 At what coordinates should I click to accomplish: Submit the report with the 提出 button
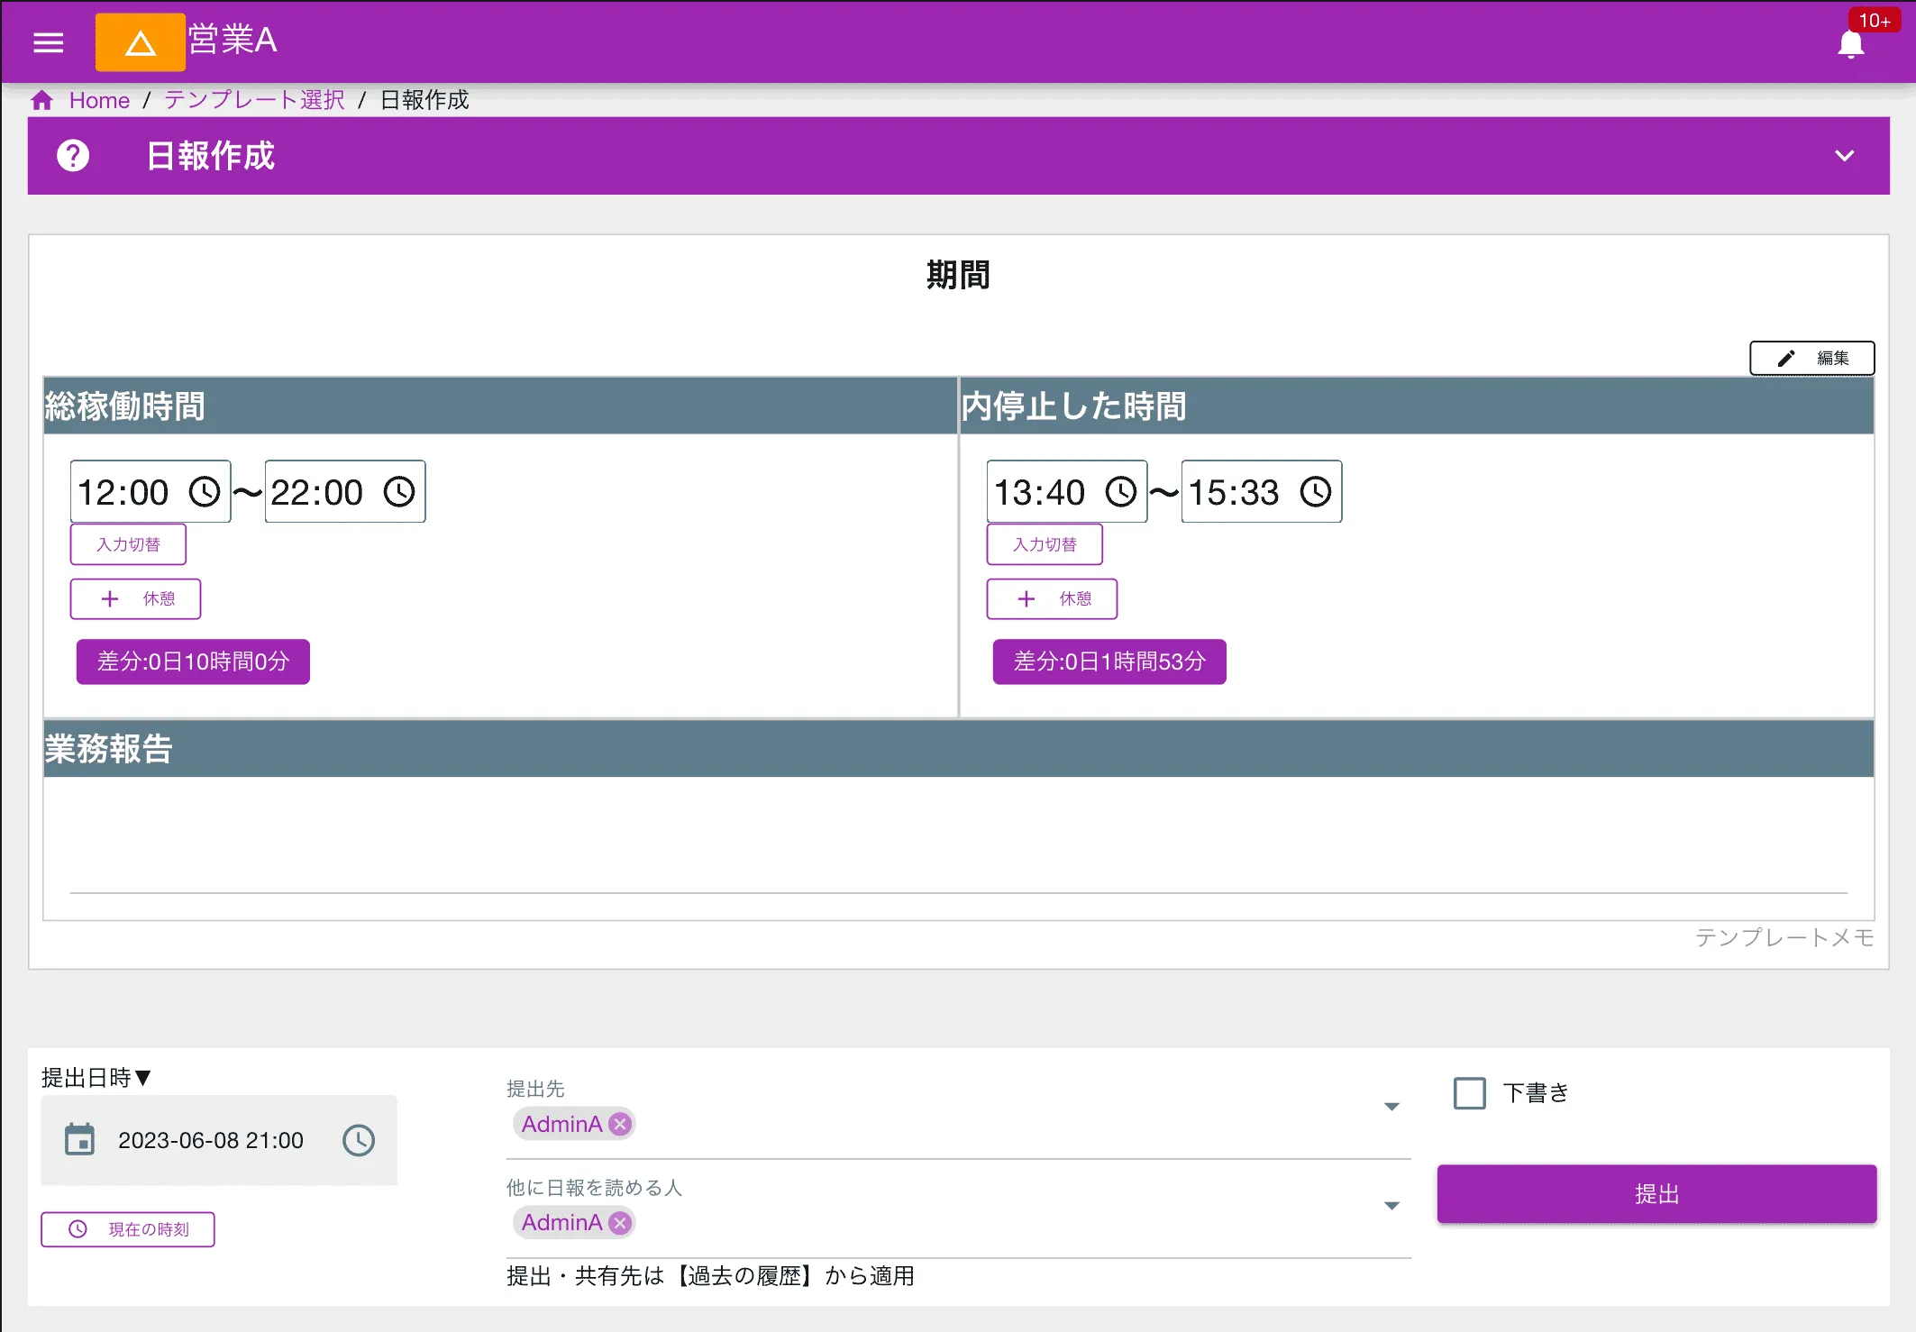(x=1656, y=1193)
